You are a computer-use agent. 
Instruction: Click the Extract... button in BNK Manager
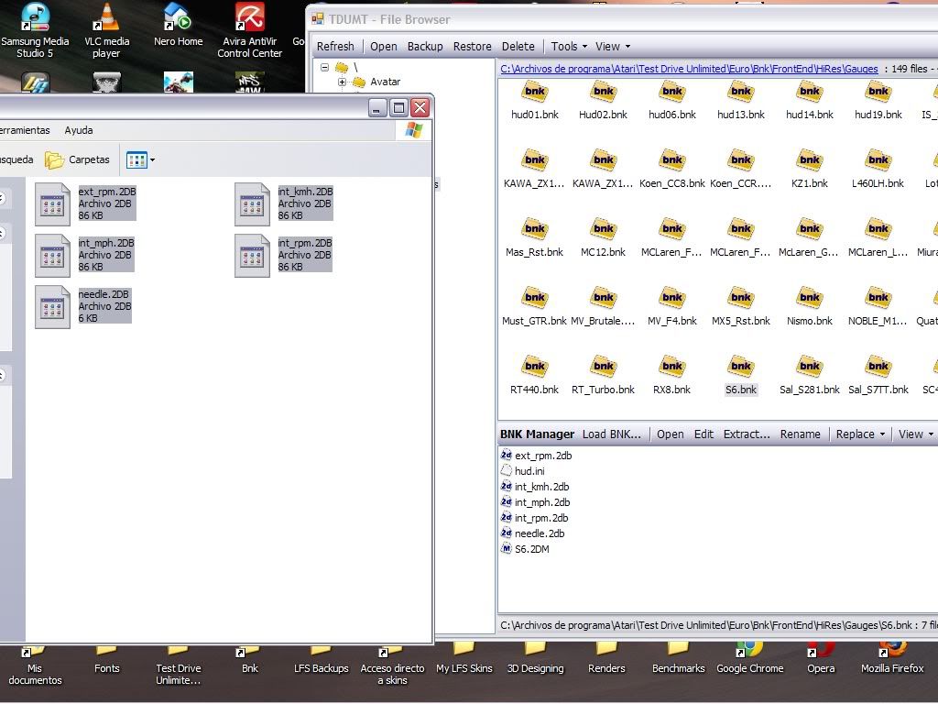click(746, 434)
